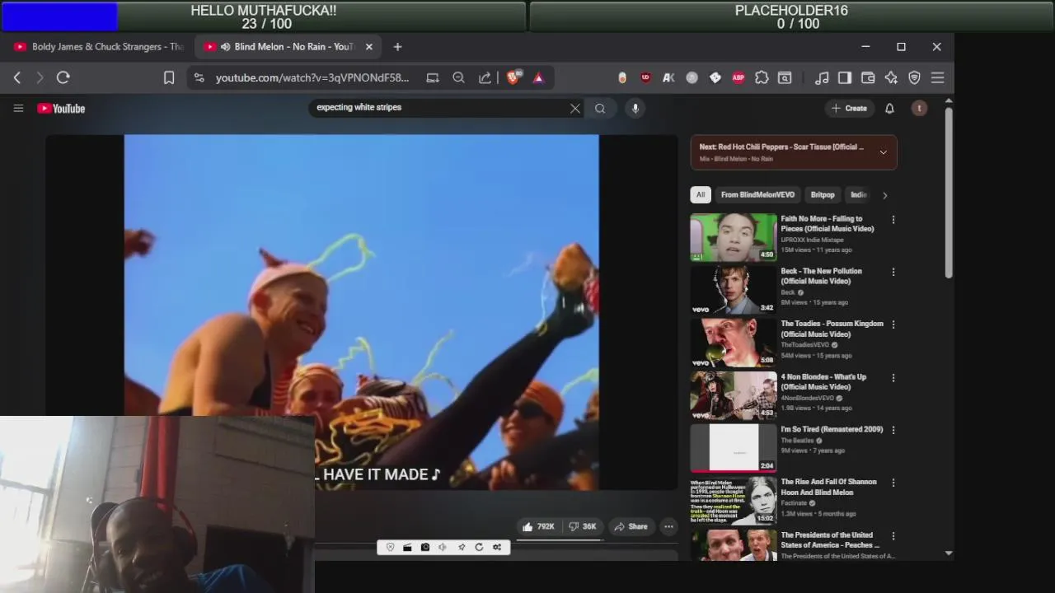
Task: Click the music note playlist icon in the toolbar
Action: (822, 77)
